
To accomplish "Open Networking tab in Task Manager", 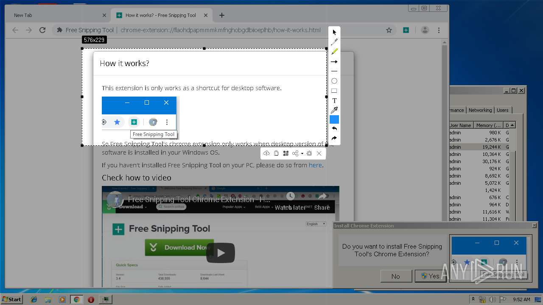I will 480,110.
